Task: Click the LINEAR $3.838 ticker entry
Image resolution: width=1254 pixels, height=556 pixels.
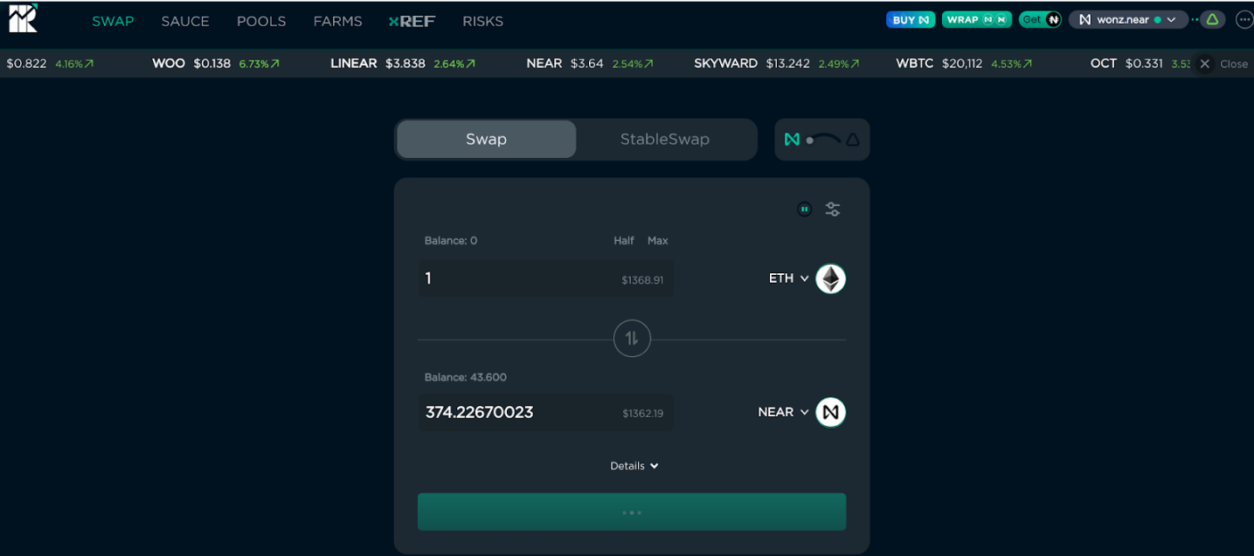Action: (x=403, y=64)
